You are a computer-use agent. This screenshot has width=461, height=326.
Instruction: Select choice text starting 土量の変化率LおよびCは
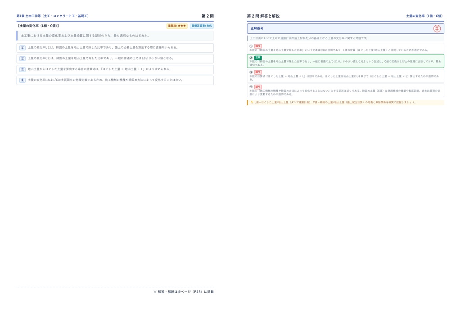pyautogui.click(x=105, y=80)
